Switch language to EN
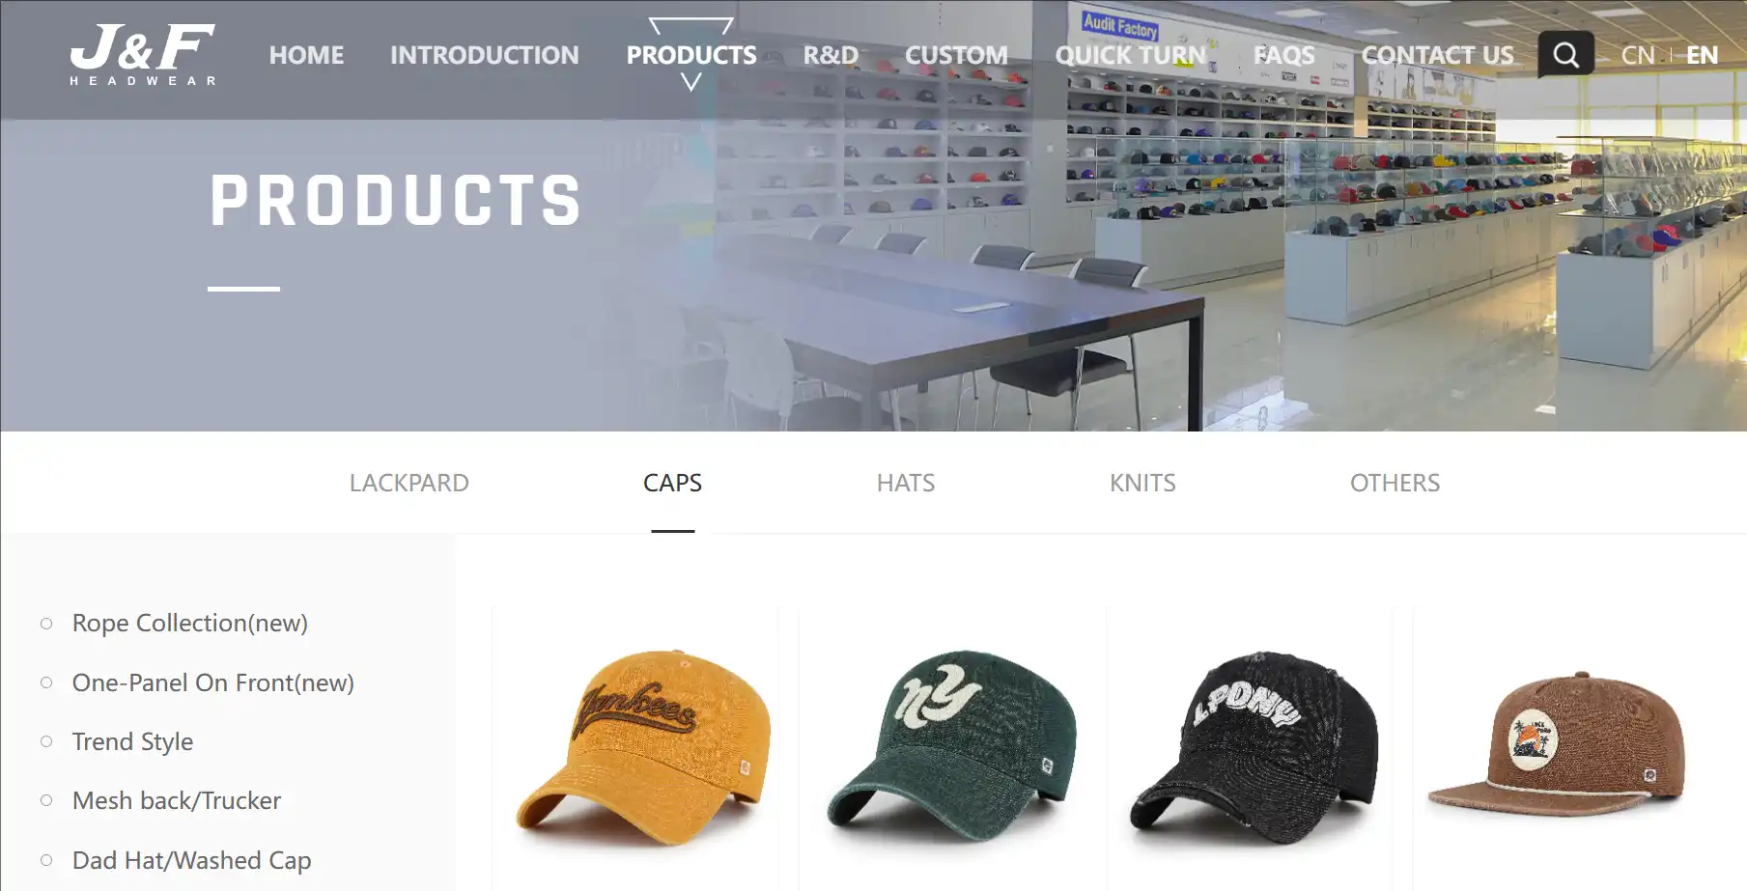The width and height of the screenshot is (1747, 891). (x=1702, y=55)
